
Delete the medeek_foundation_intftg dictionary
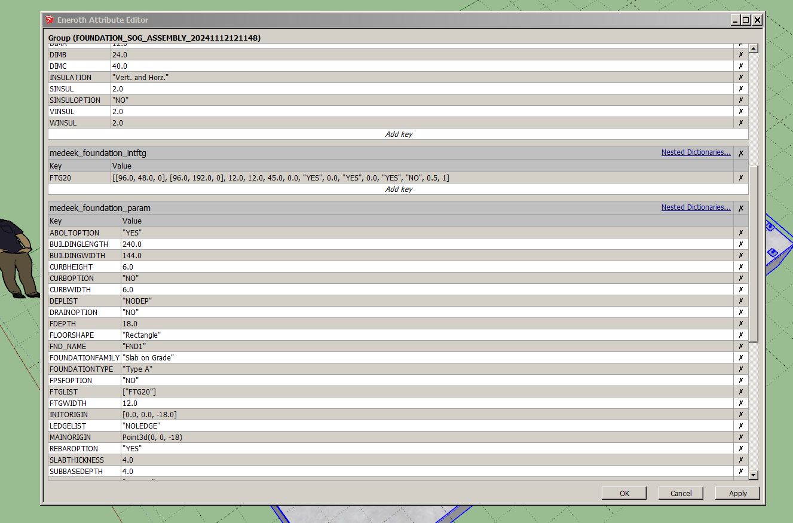tap(740, 153)
